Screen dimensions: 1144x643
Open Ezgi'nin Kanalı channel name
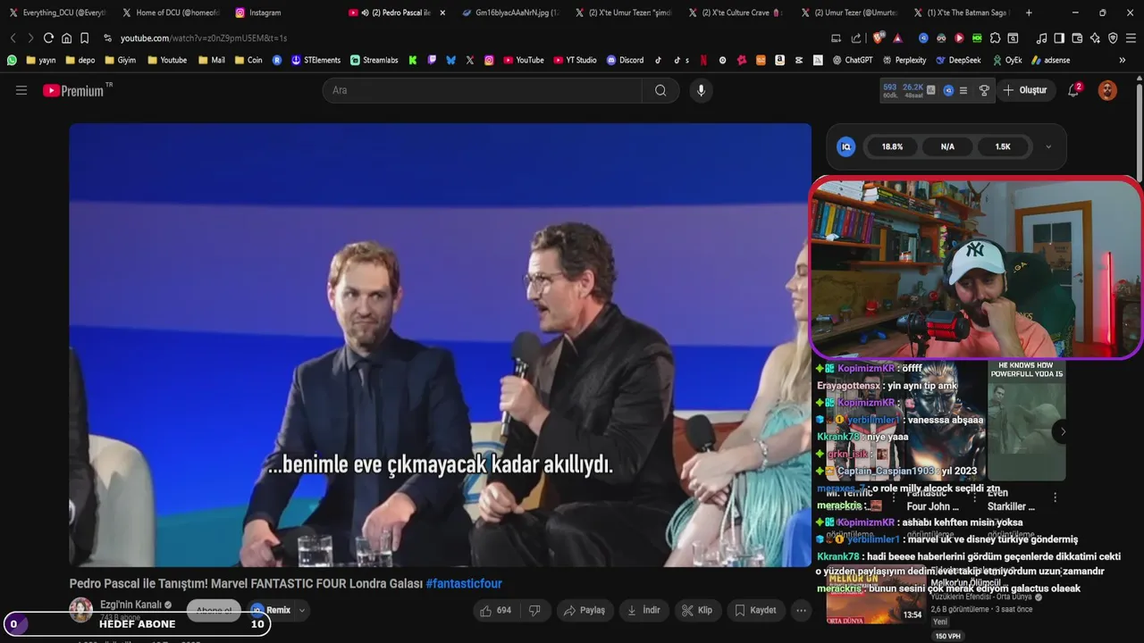click(130, 605)
